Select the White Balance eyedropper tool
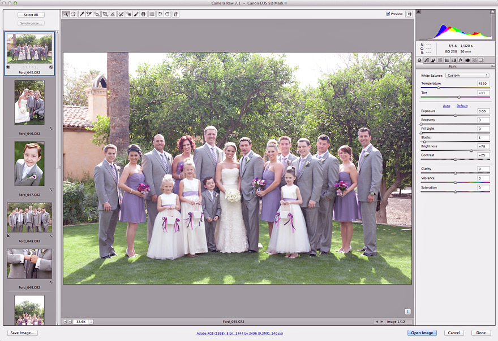 pyautogui.click(x=80, y=14)
